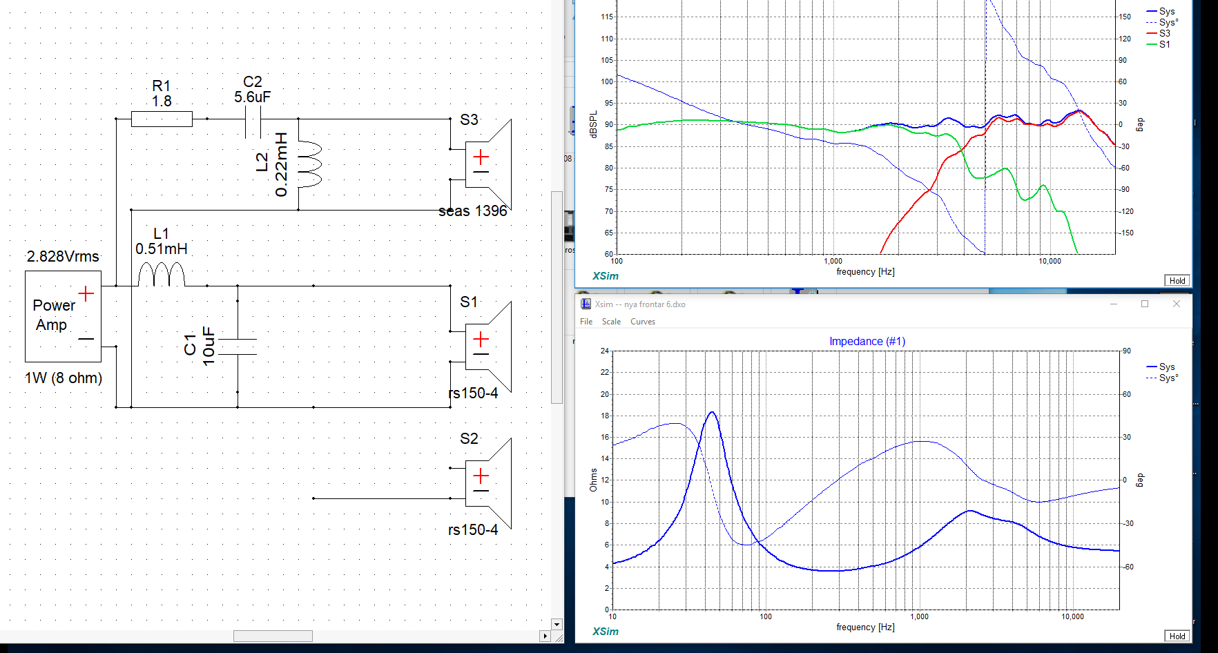Minimize the Xsim impedance window
This screenshot has height=653, width=1218.
pos(1114,304)
